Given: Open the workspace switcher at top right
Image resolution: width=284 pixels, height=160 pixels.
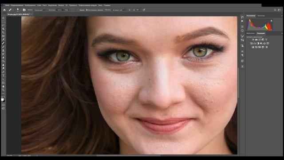Looking at the screenshot, I should (x=279, y=10).
